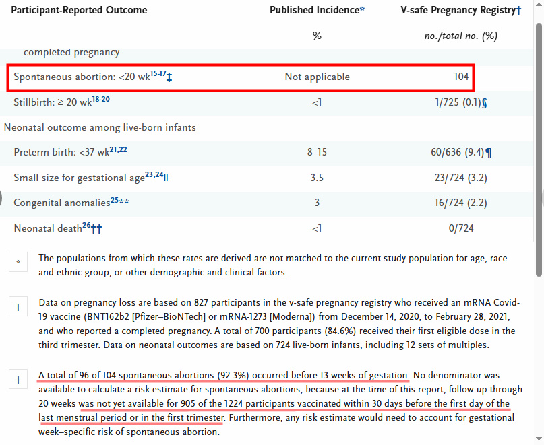Click the section sign after 1/725 (0.1)

click(x=485, y=102)
